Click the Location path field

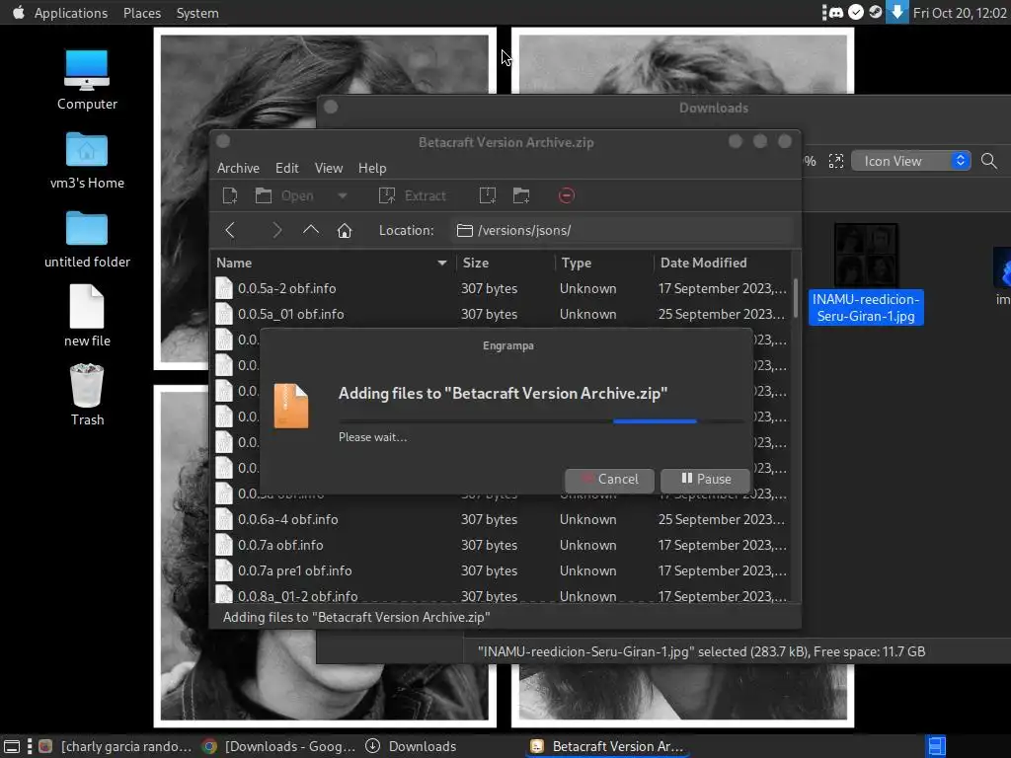click(x=622, y=230)
